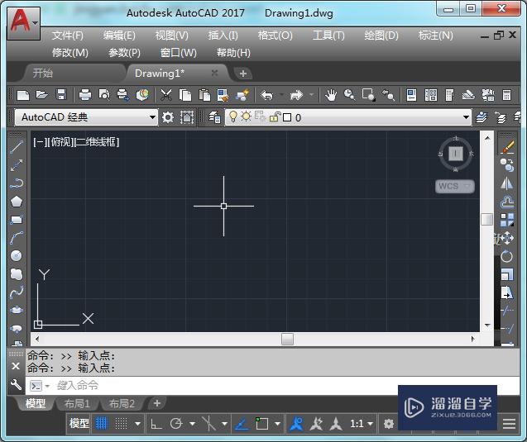Screen dimensions: 527x442
Task: Select the Polyline tool
Action: (17, 183)
